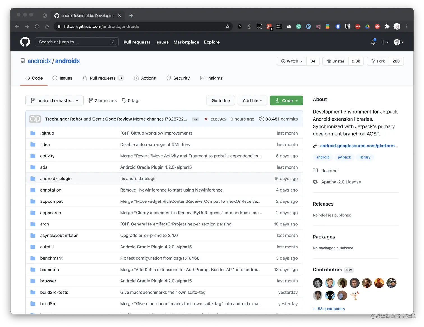Open the Chrome three-dot menu
424x327 pixels.
tap(407, 26)
